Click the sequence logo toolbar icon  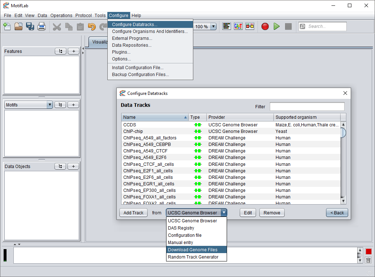[238, 26]
